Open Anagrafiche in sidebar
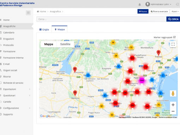 click(9, 26)
